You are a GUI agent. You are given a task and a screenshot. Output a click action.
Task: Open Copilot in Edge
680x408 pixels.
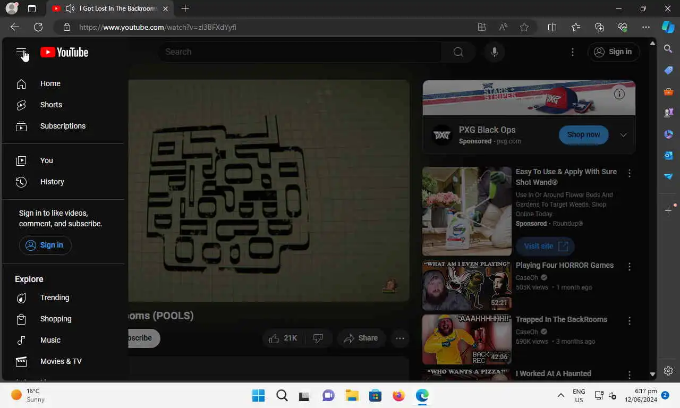(x=668, y=27)
